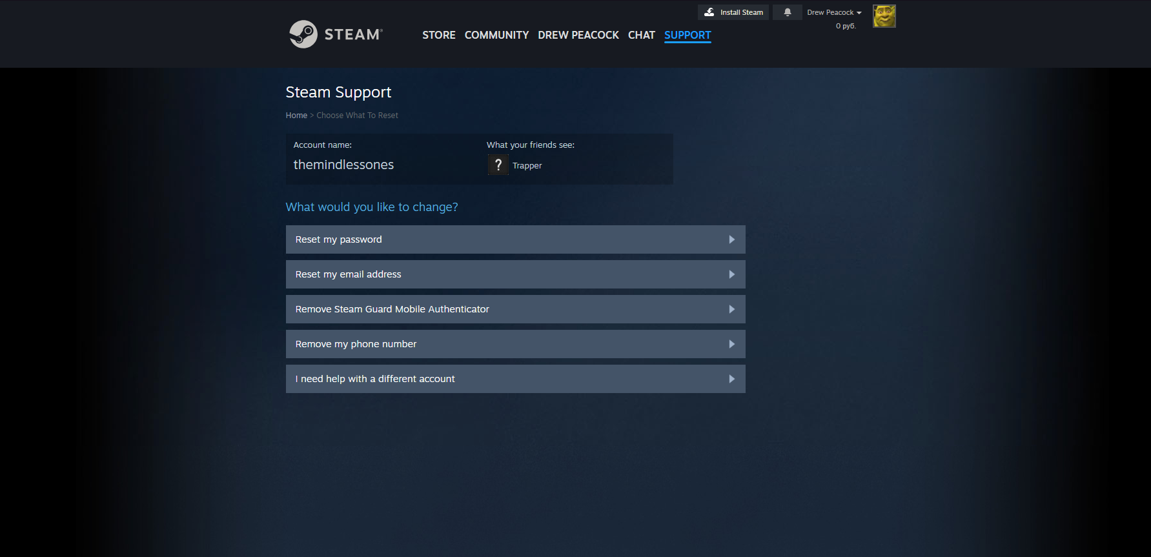Choose Reset my email address

(x=515, y=274)
